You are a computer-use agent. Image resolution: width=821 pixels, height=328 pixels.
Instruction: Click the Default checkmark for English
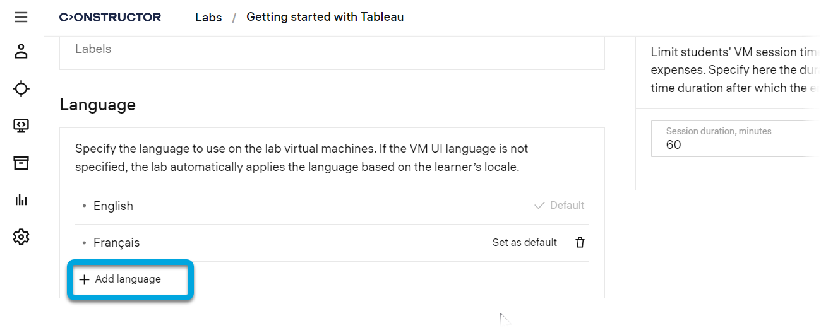click(539, 206)
